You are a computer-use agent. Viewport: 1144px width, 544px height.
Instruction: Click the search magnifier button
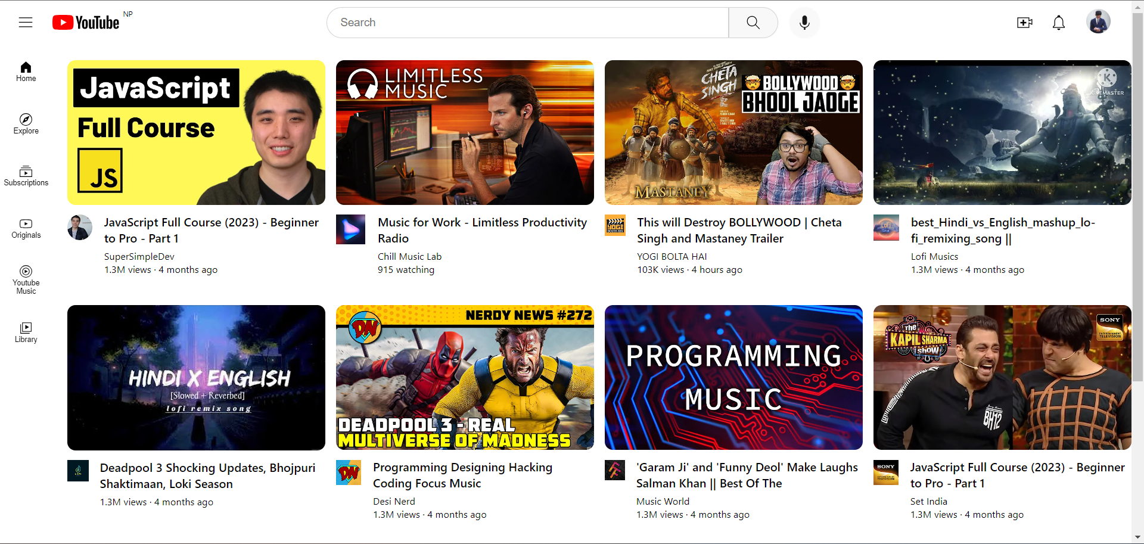point(753,23)
